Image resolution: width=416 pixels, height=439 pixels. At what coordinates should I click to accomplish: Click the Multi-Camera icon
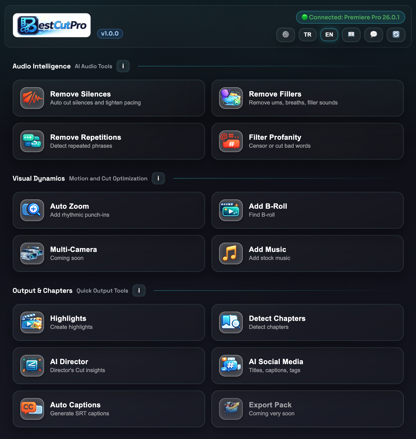point(32,253)
